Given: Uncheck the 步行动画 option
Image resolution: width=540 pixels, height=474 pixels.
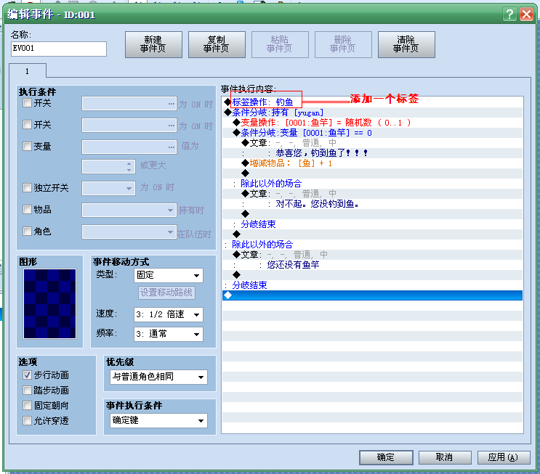Looking at the screenshot, I should tap(27, 375).
